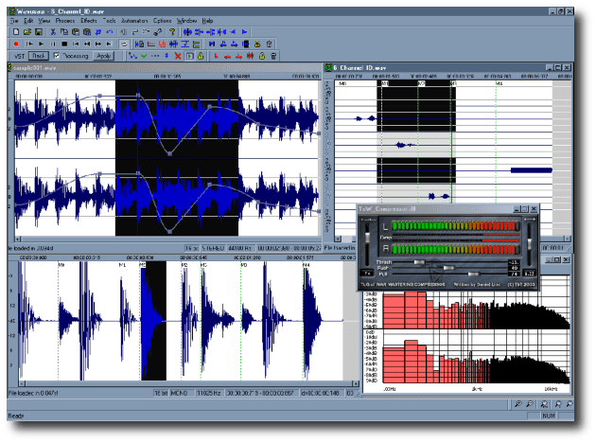This screenshot has height=443, width=596.
Task: Click the Save disk icon
Action: pos(39,31)
